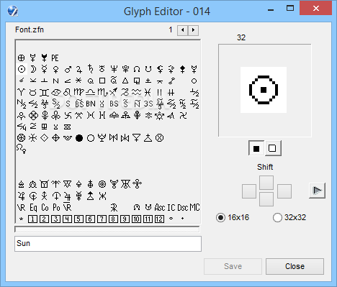337x287 pixels.
Task: Activate the black pixel drawing button
Action: coord(256,149)
